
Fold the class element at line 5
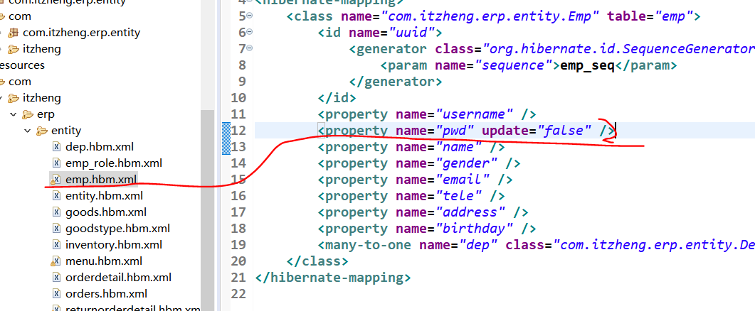click(x=249, y=16)
